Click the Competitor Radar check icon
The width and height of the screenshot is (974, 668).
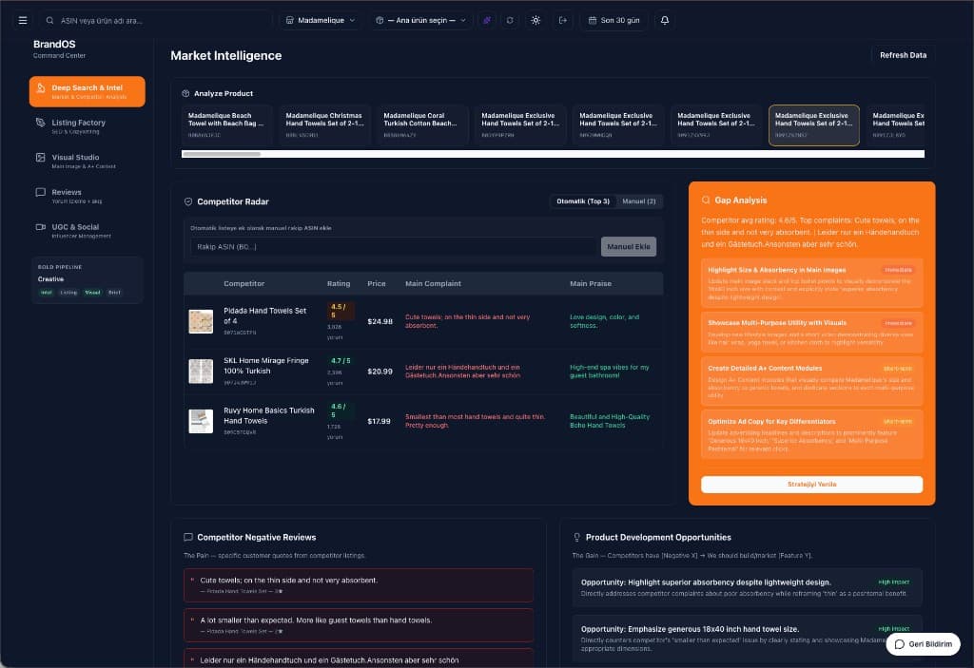click(x=188, y=201)
